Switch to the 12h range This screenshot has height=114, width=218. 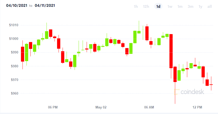point(146,7)
